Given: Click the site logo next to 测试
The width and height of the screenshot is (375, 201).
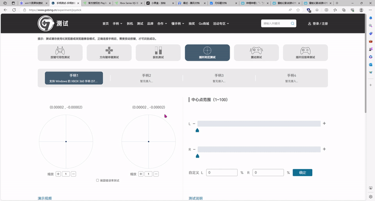Looking at the screenshot, I should click(45, 23).
